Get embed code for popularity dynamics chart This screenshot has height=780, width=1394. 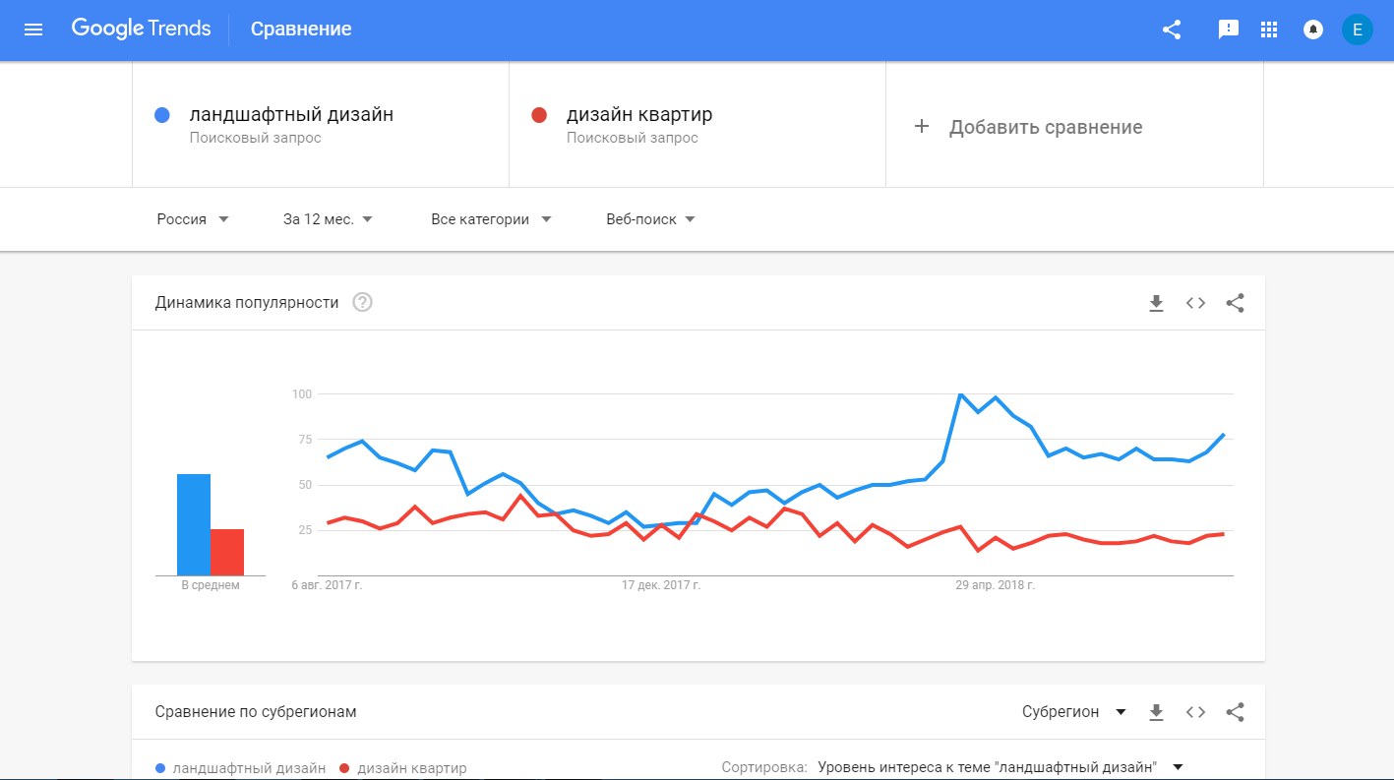coord(1195,303)
